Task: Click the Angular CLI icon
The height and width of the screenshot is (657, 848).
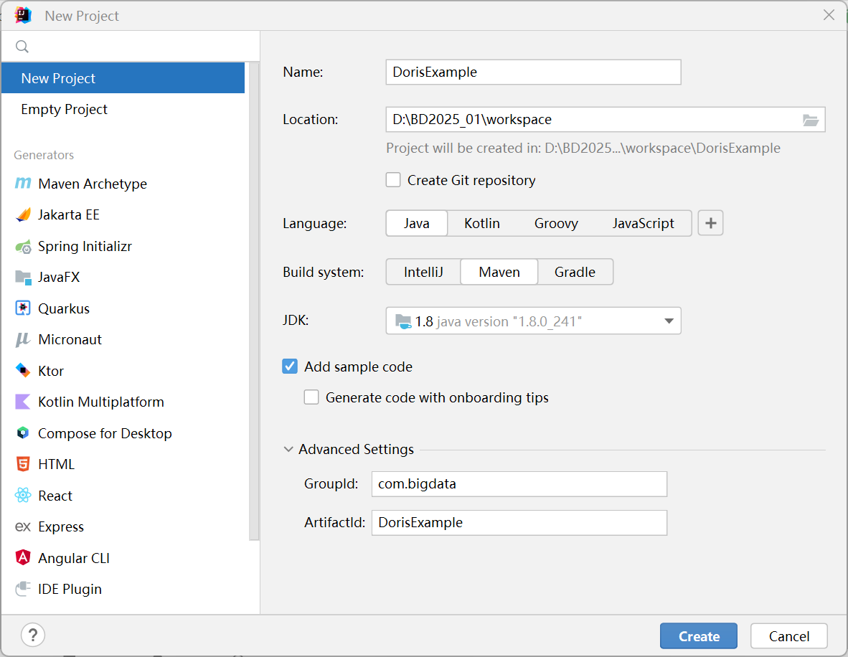Action: (x=23, y=557)
